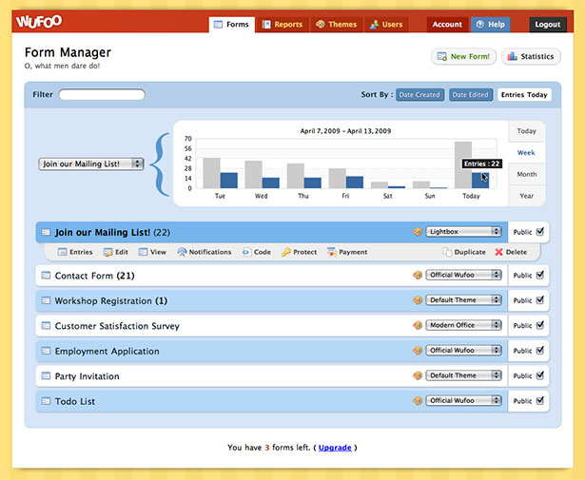This screenshot has width=585, height=480.
Task: Open the Help page
Action: (x=490, y=25)
